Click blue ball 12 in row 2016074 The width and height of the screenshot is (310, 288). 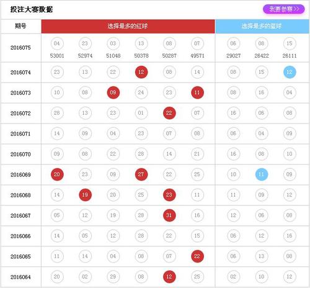290,72
